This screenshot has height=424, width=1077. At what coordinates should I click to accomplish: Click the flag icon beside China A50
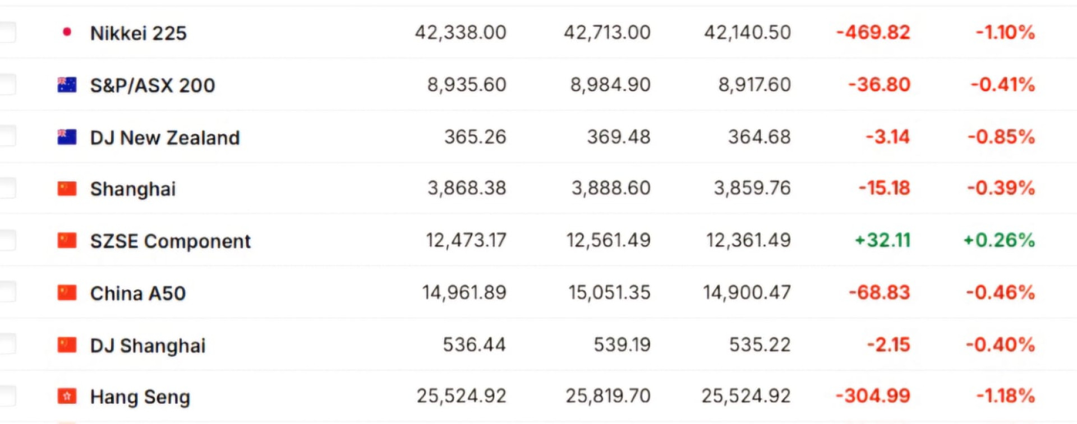(67, 292)
